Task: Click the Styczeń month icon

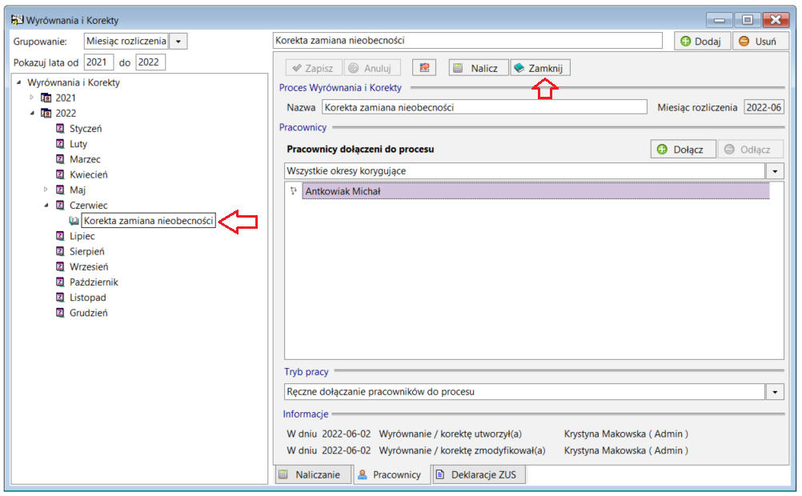Action: pos(60,128)
